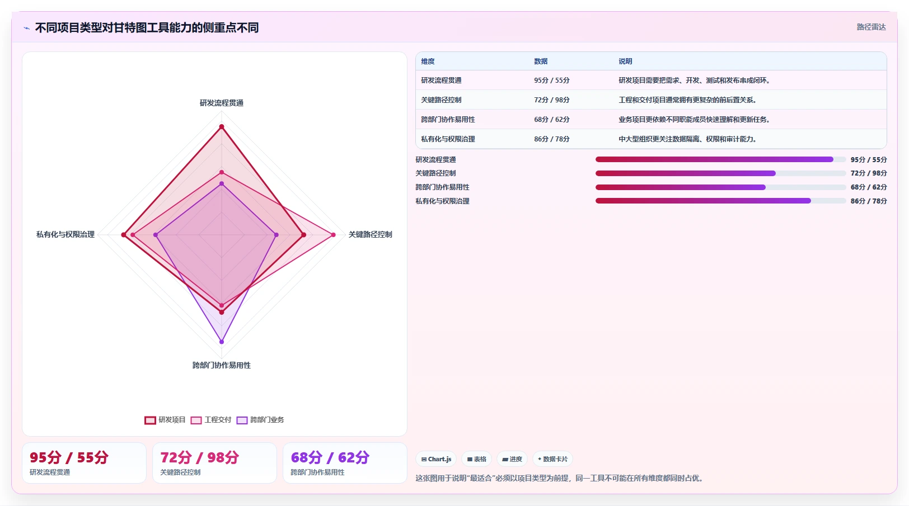Click the 工程交付 data point on the 关键路径控制 axis
This screenshot has width=909, height=506.
click(x=334, y=235)
